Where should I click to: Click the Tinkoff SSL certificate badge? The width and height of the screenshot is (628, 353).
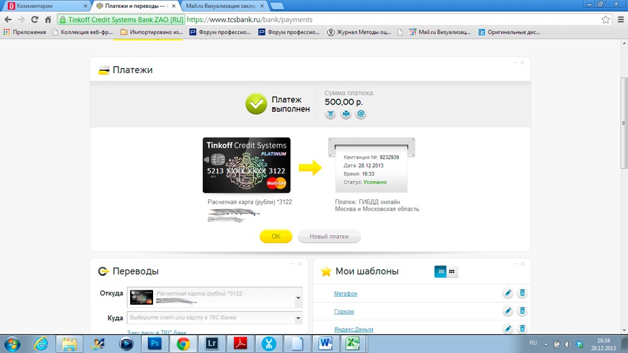pos(122,20)
